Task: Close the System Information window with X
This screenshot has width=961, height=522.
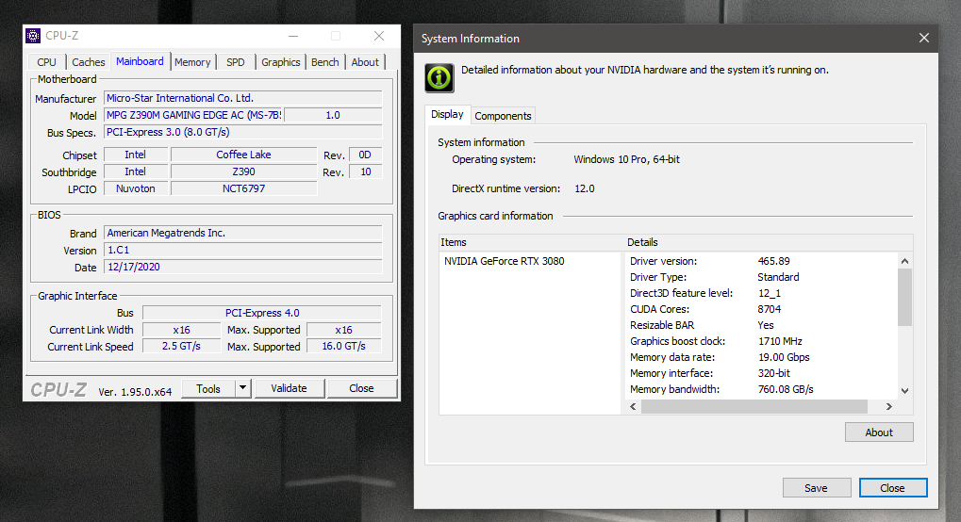Action: point(923,38)
